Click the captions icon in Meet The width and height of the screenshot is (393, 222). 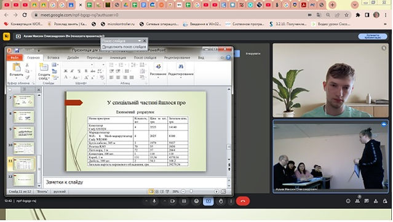[x=185, y=201]
